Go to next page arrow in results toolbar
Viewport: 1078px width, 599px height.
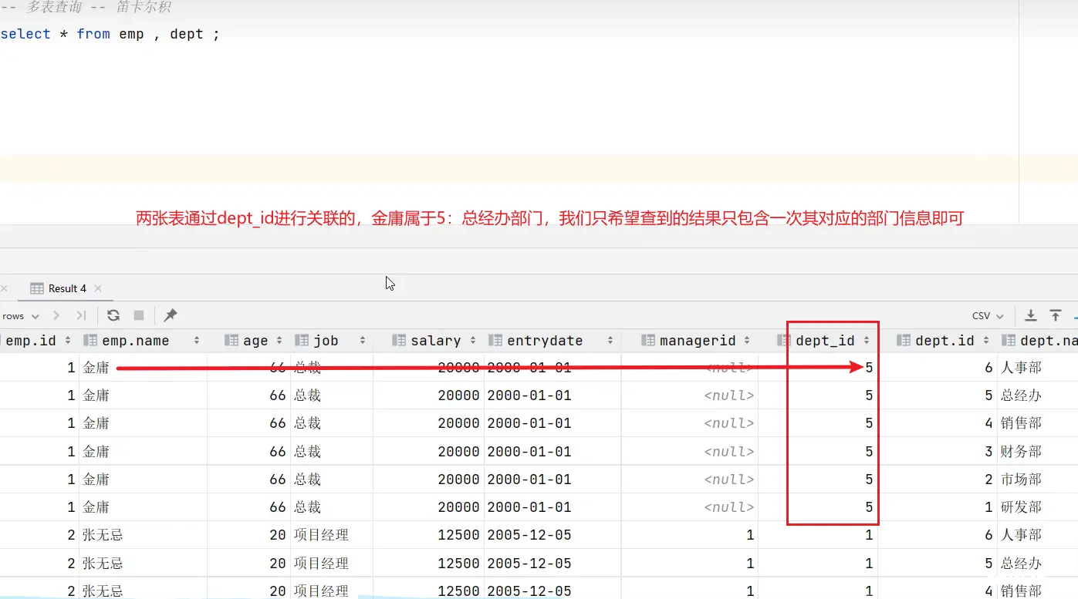pyautogui.click(x=56, y=315)
